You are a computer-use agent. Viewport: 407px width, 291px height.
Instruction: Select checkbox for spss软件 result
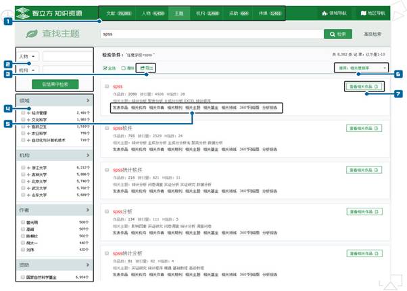click(x=107, y=127)
